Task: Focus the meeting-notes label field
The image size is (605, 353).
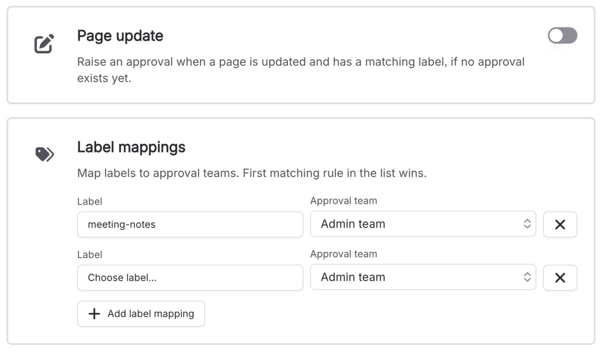Action: pos(190,224)
